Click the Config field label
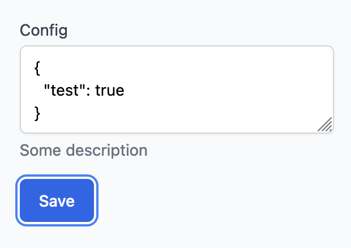Image resolution: width=351 pixels, height=248 pixels. click(44, 30)
